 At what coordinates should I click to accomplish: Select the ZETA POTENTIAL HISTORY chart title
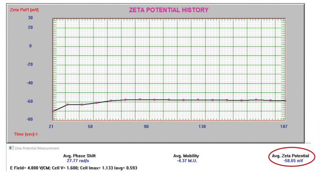(x=169, y=10)
